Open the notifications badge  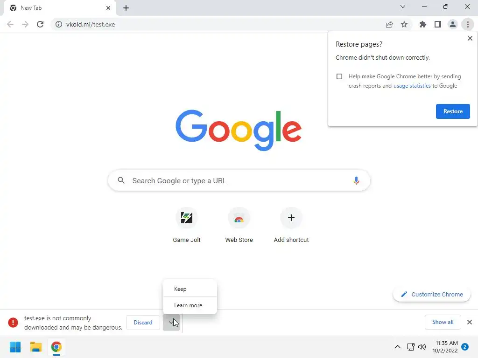click(x=465, y=347)
